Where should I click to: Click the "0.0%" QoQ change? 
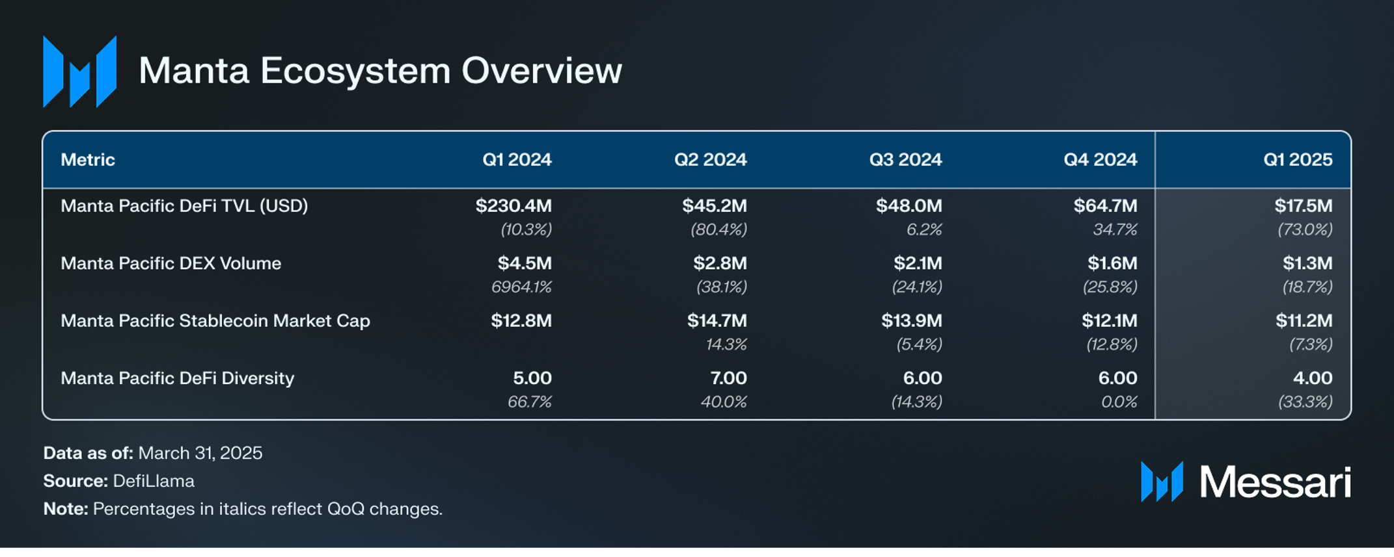(1119, 402)
